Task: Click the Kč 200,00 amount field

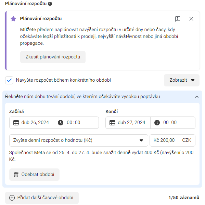Action: 172,140
